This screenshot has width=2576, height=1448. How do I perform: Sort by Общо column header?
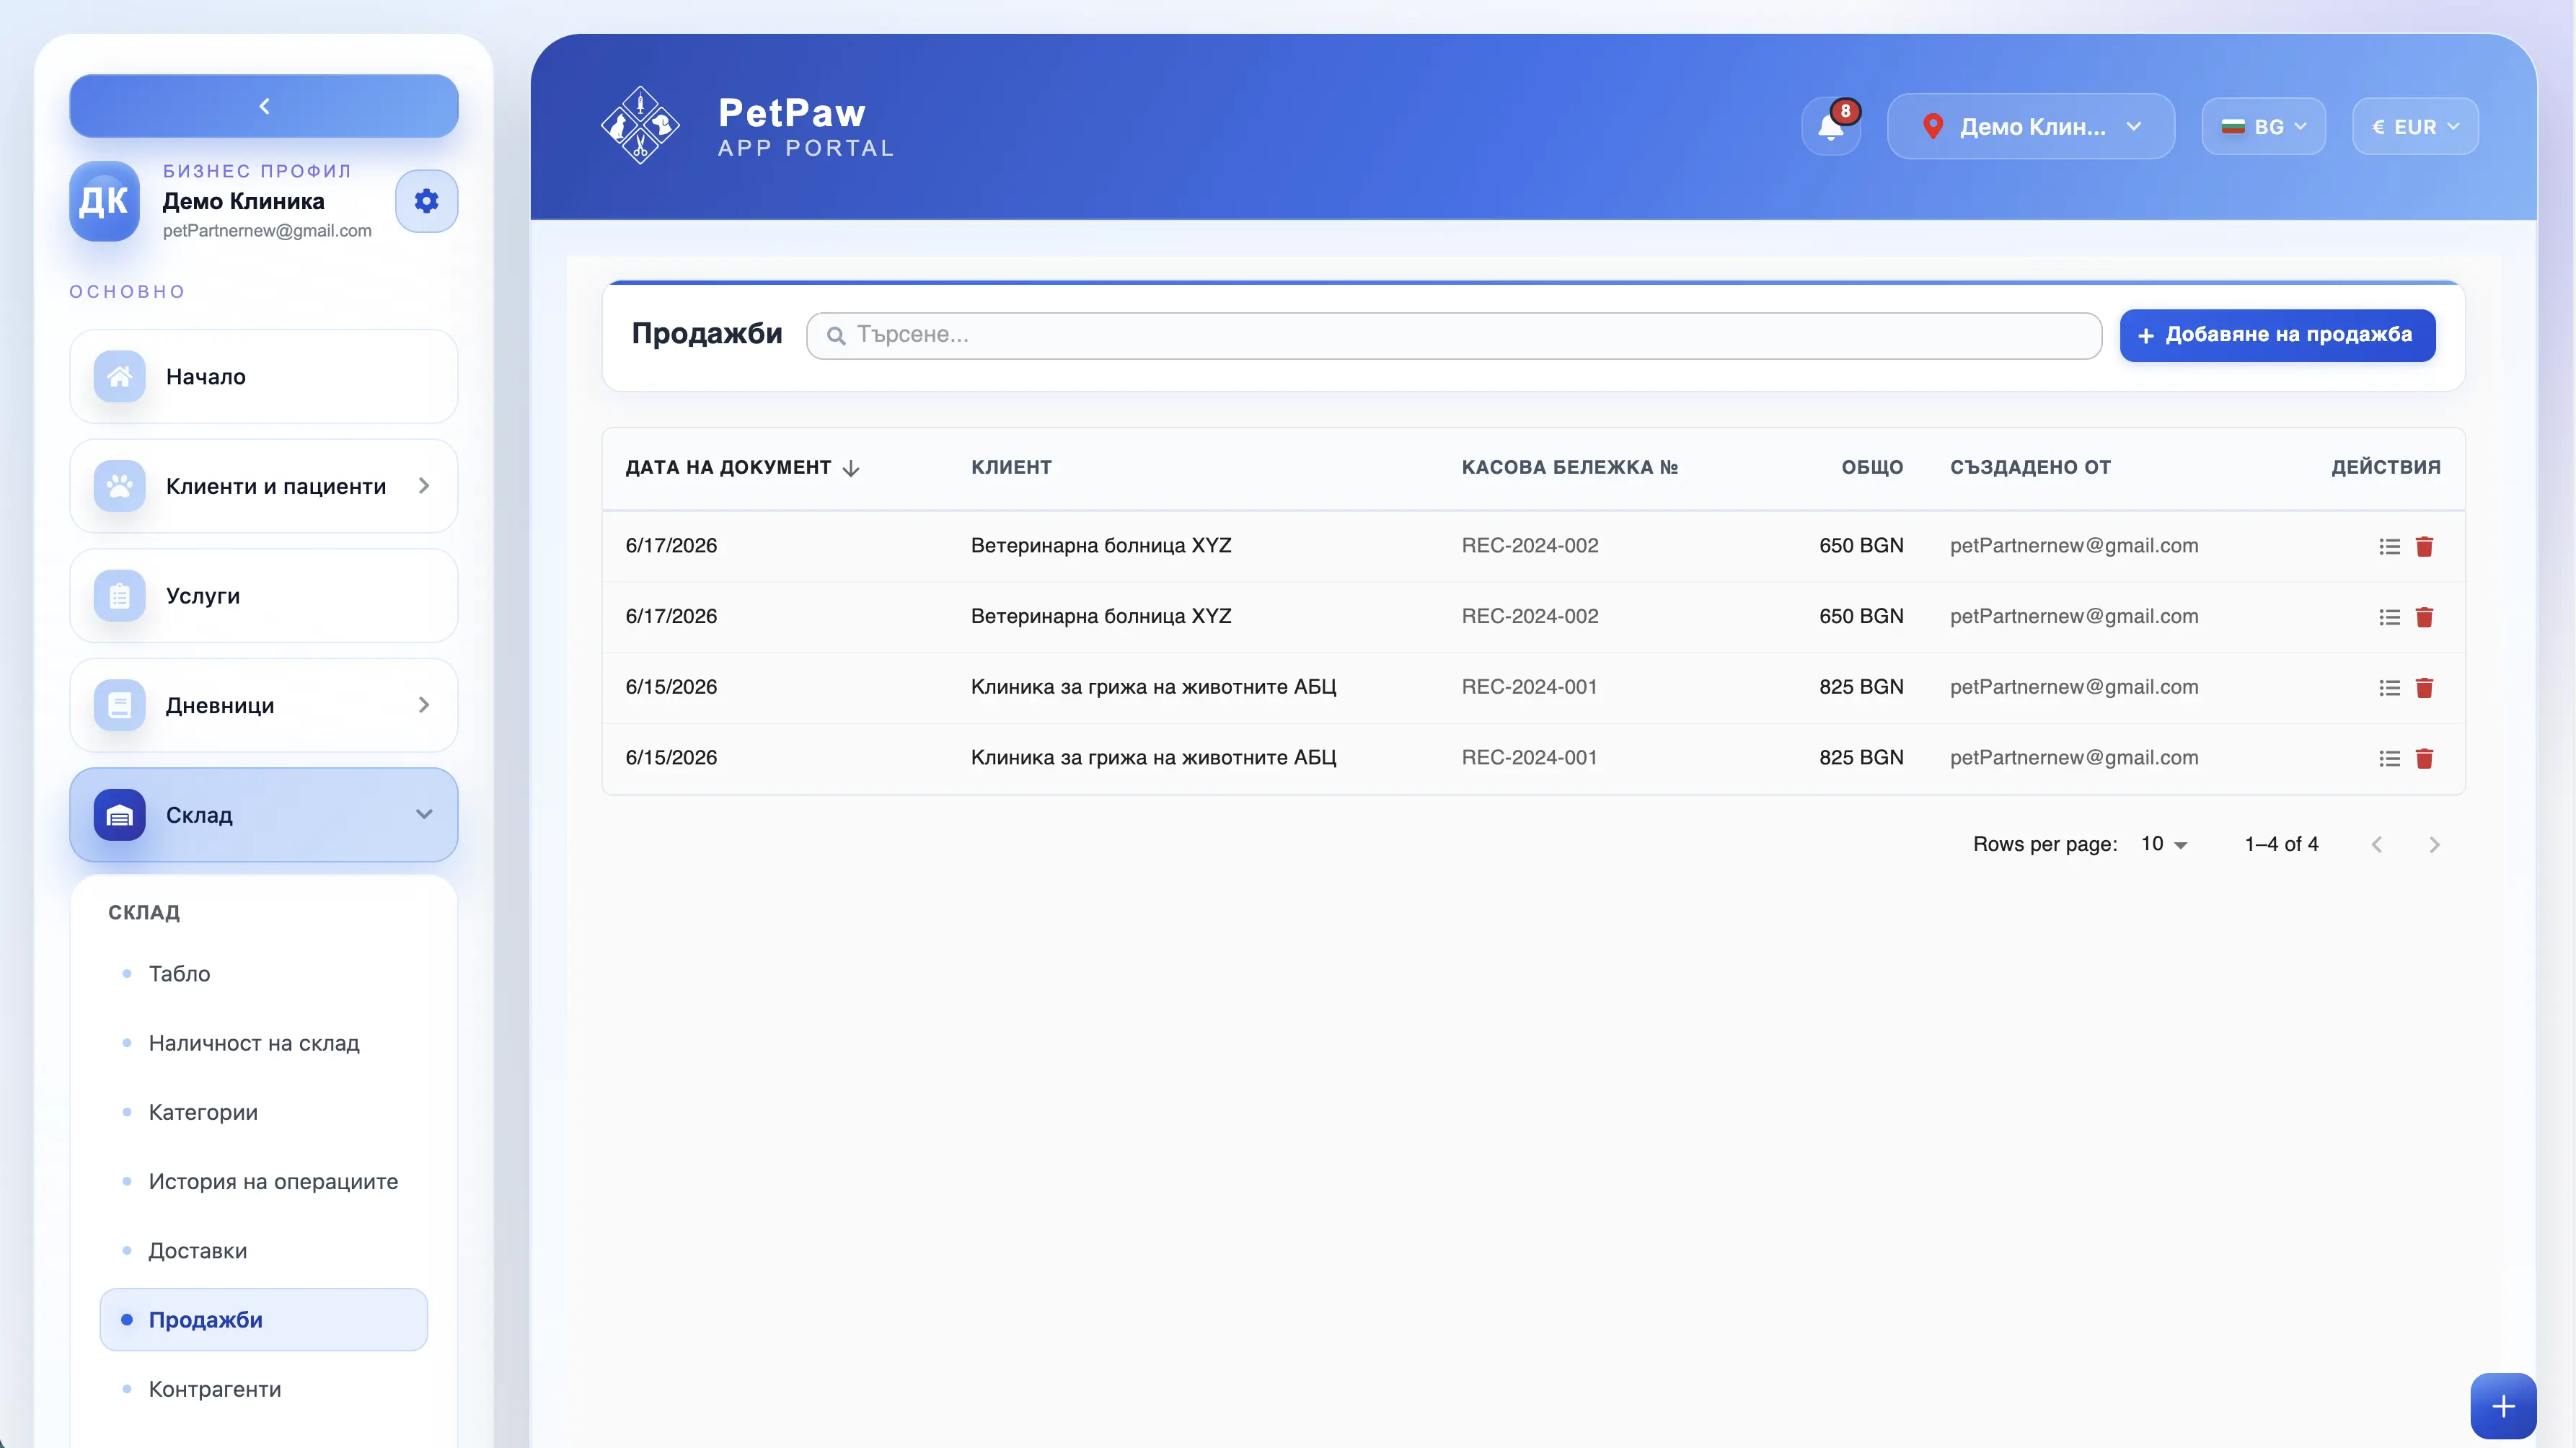point(1872,467)
